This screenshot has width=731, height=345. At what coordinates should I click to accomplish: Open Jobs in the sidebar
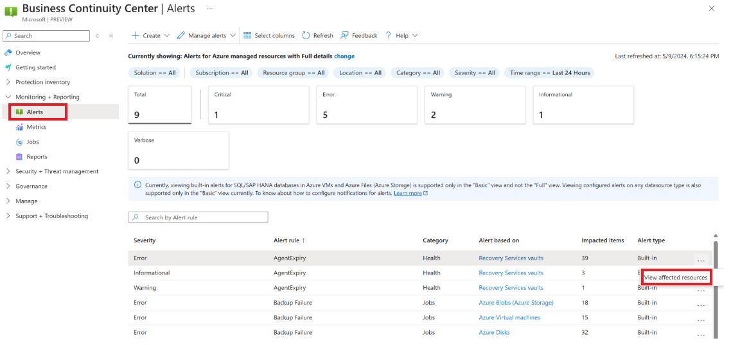coord(32,142)
